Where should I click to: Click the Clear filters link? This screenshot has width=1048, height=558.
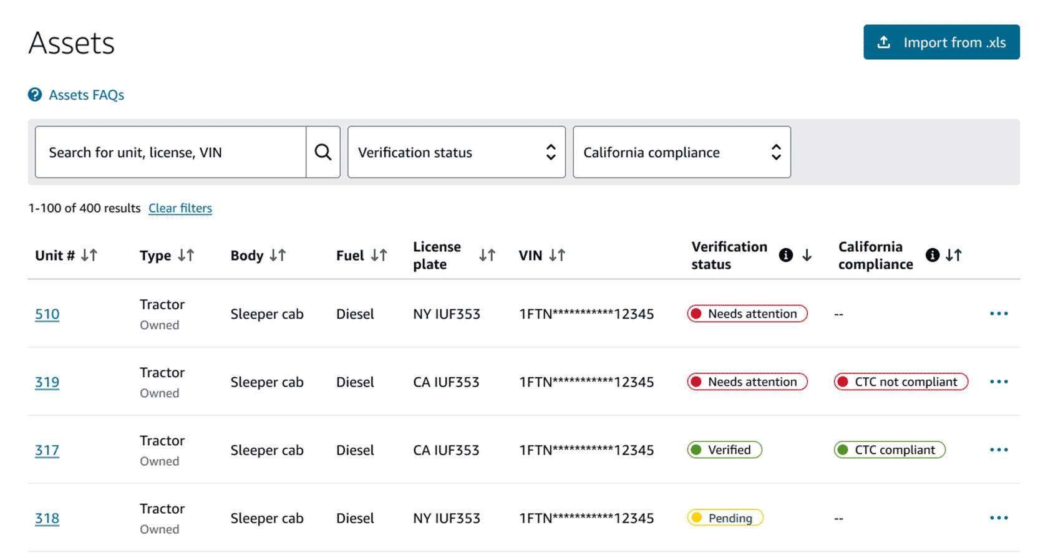pos(180,208)
